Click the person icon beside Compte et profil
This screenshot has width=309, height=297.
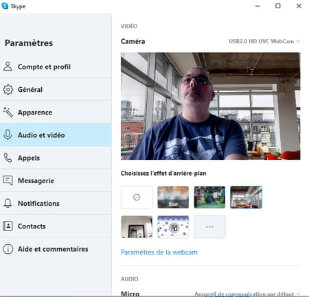[x=8, y=67]
